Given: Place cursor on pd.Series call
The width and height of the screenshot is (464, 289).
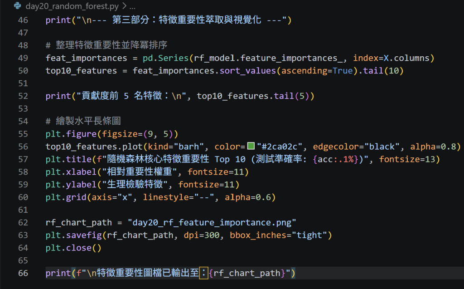Looking at the screenshot, I should point(166,58).
